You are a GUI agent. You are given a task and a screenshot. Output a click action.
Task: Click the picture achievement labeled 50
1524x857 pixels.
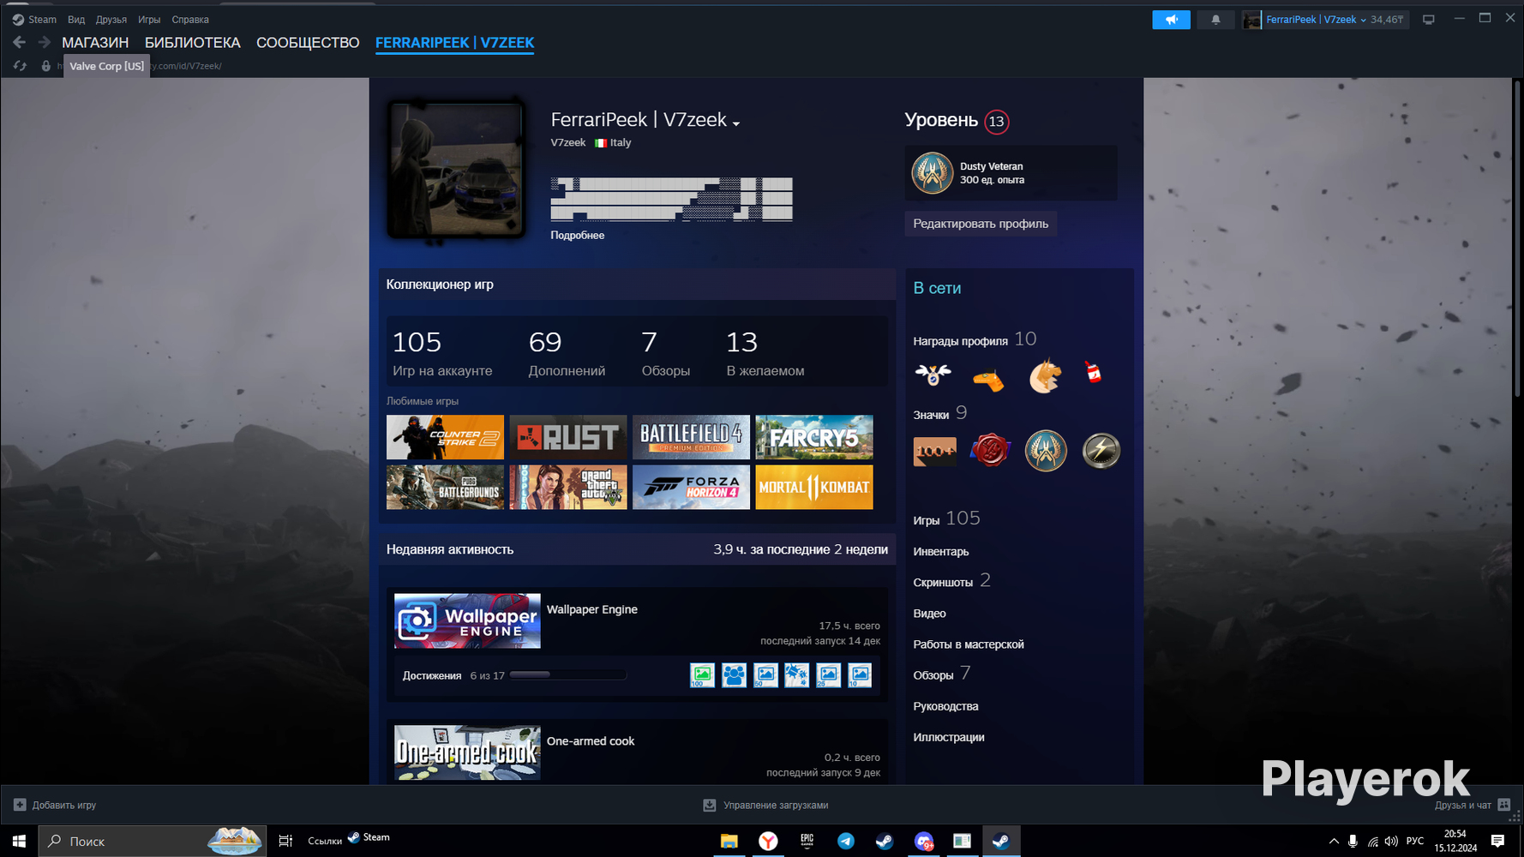click(765, 675)
